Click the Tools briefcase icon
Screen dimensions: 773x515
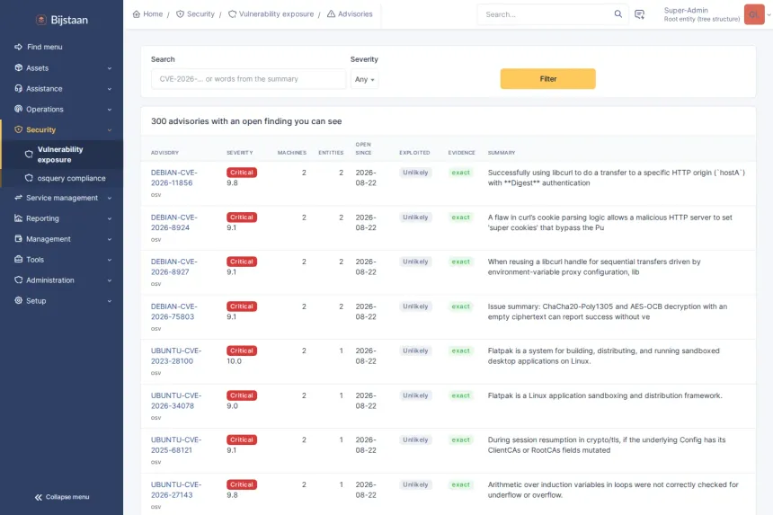tap(18, 259)
